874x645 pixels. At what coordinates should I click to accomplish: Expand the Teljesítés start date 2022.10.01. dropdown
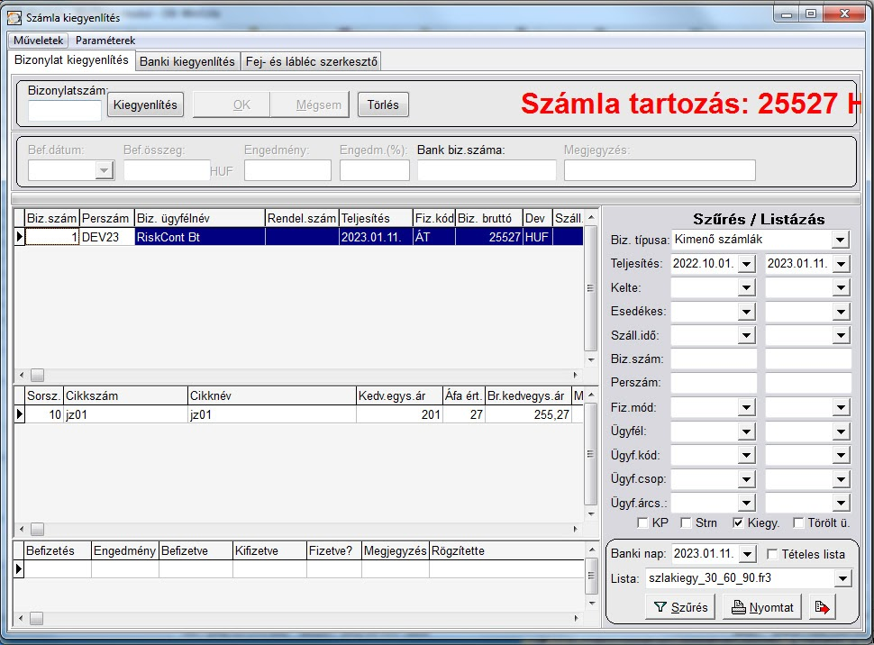[x=746, y=264]
